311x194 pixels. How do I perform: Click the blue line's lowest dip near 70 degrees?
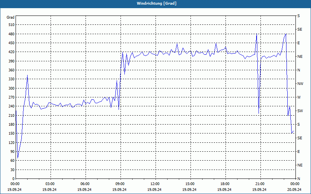(17, 158)
